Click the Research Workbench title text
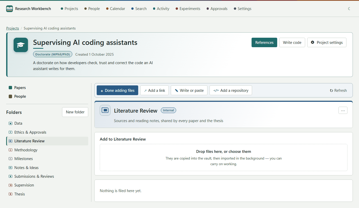Image resolution: width=359 pixels, height=208 pixels. [33, 9]
